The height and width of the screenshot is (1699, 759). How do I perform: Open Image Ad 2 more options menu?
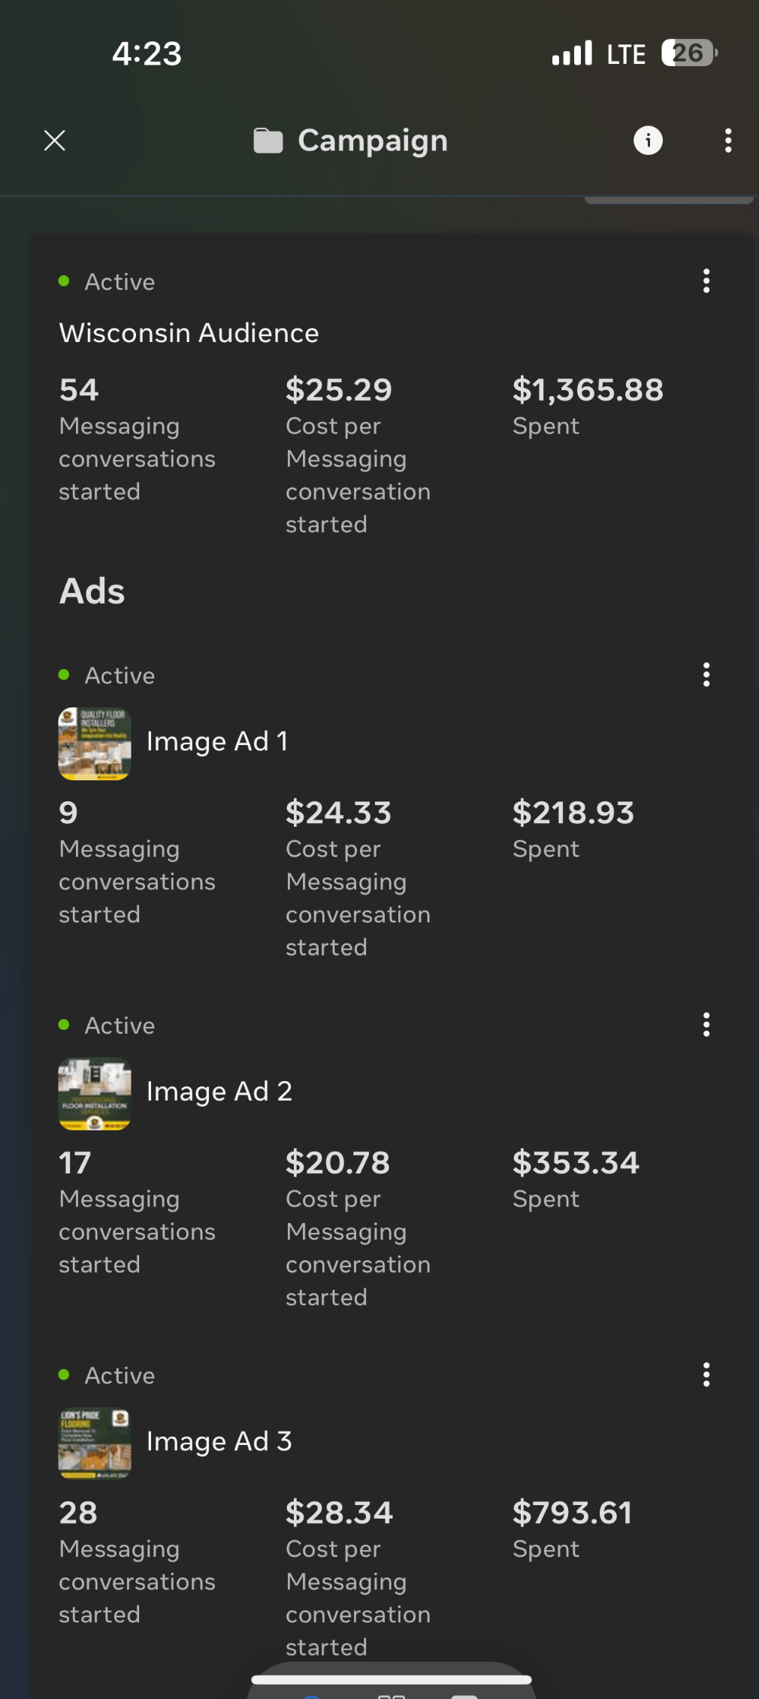706,1025
